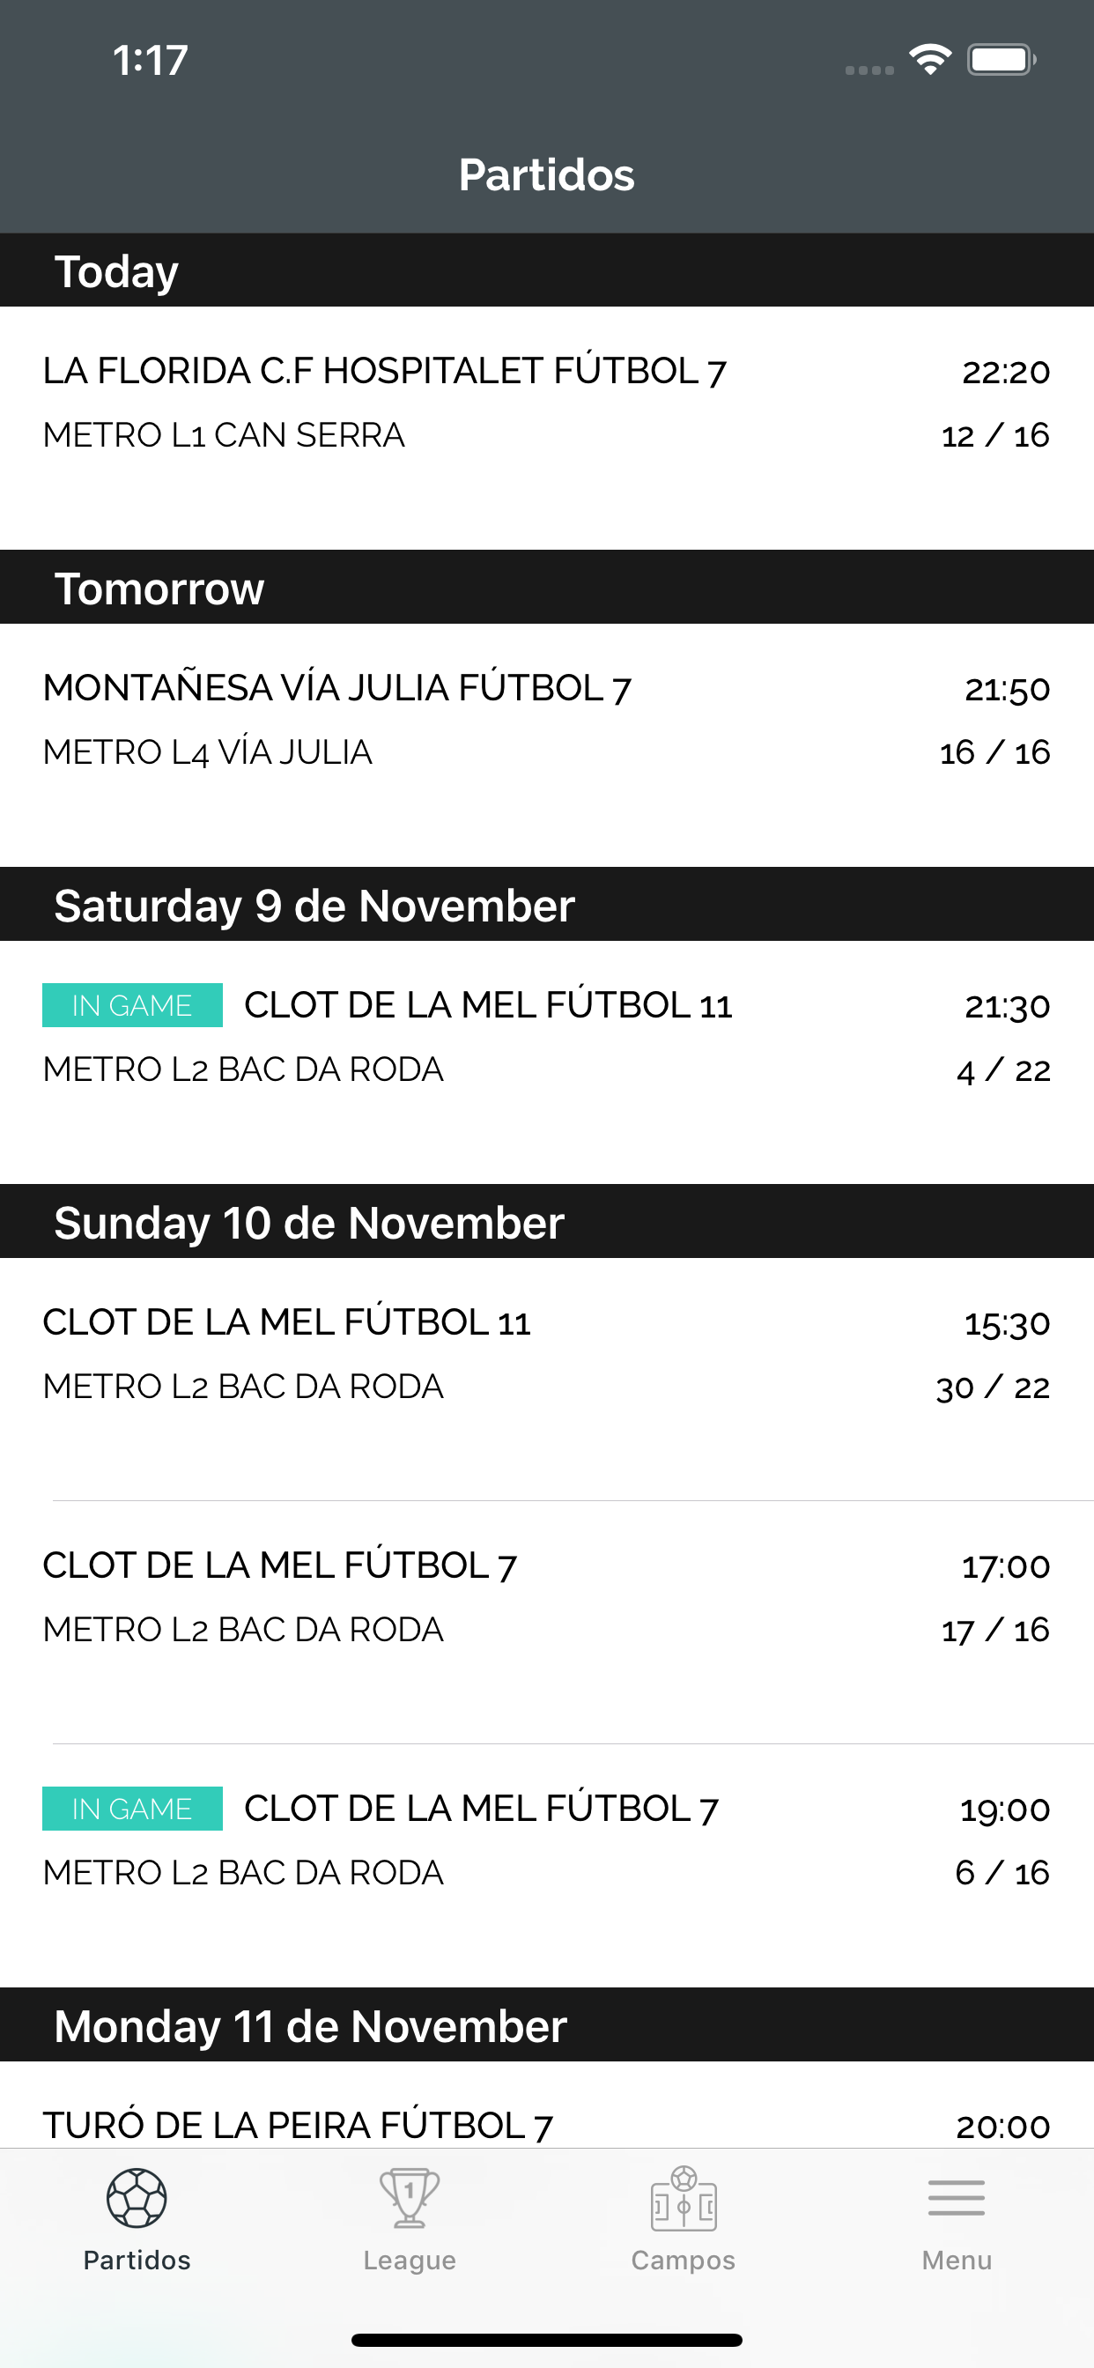Open the 17:00 Clot de la Mel match
Image resolution: width=1094 pixels, height=2368 pixels.
(x=279, y=1565)
